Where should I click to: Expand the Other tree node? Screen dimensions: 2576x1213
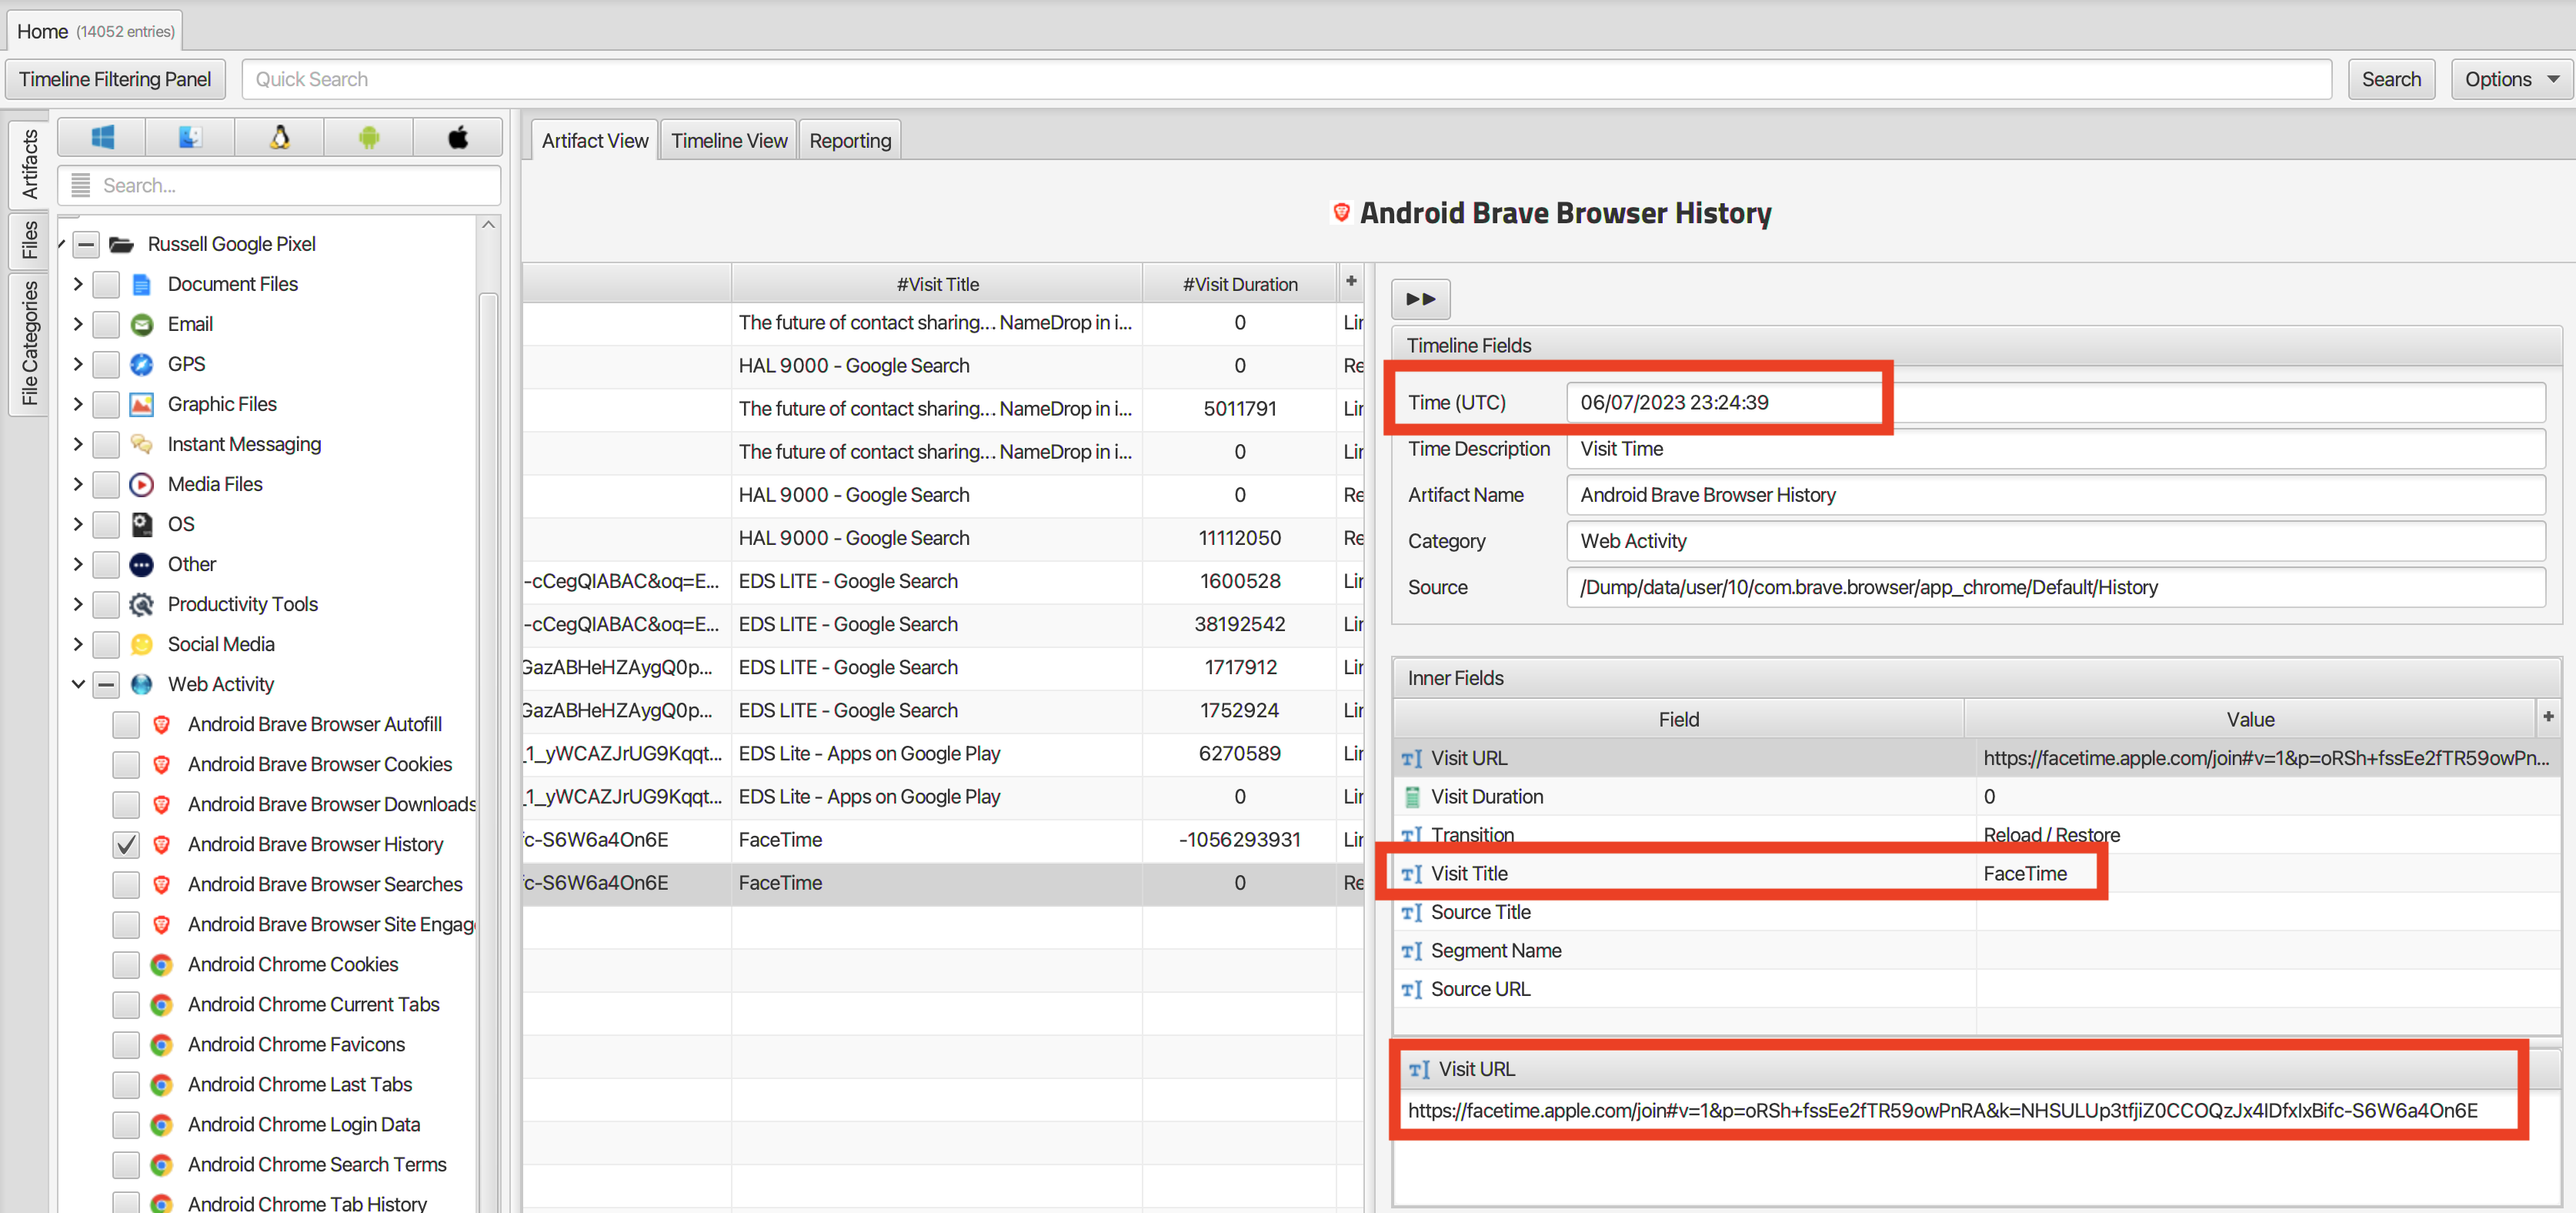(x=78, y=565)
